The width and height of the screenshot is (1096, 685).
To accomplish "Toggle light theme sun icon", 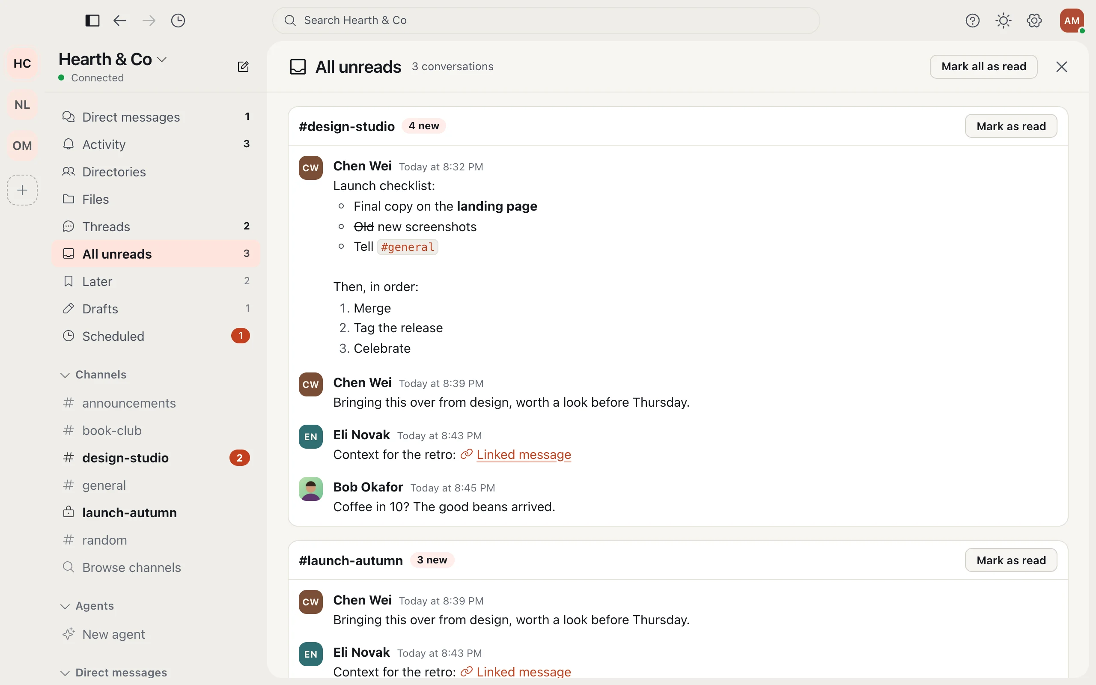I will pos(1003,21).
